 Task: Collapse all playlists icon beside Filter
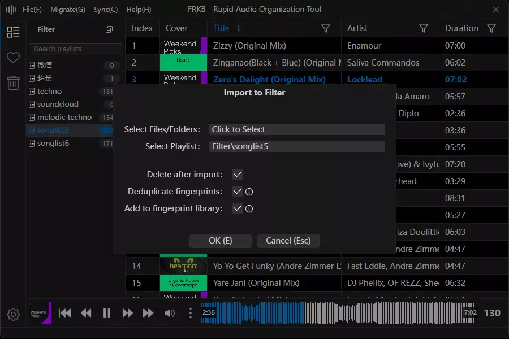[x=109, y=29]
